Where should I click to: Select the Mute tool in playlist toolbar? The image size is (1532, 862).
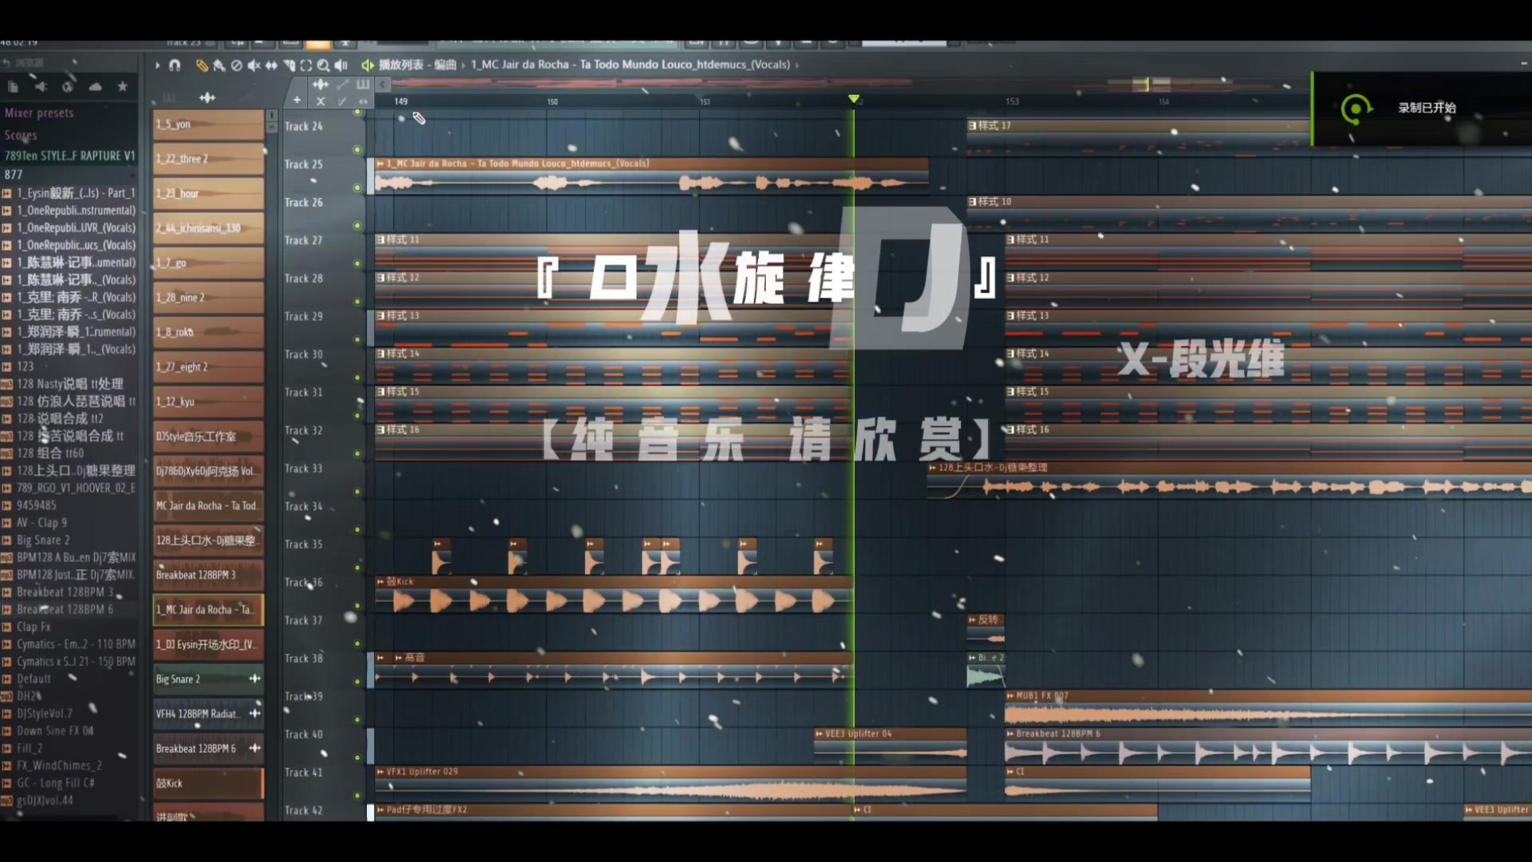(x=254, y=65)
